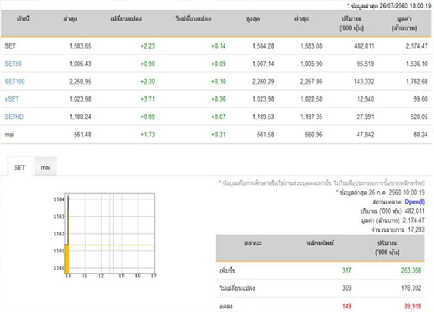Select the sSET last value 1,023.98 in the last column
Screen dimensions: 434x312
pos(80,99)
